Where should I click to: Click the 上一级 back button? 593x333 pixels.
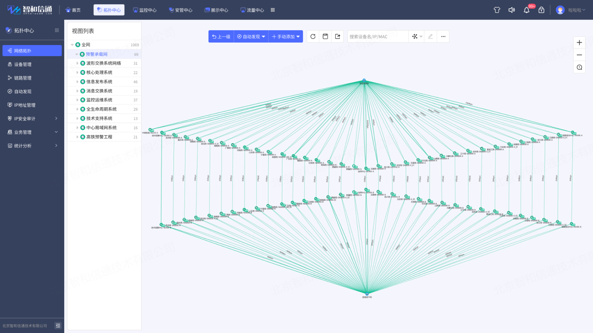[221, 37]
